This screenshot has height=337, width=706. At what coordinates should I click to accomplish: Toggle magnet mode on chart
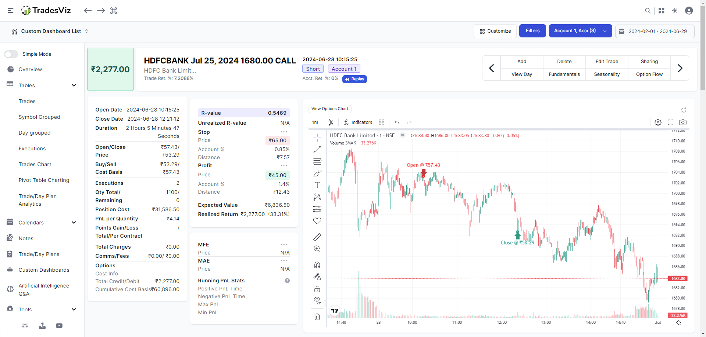coord(317,265)
